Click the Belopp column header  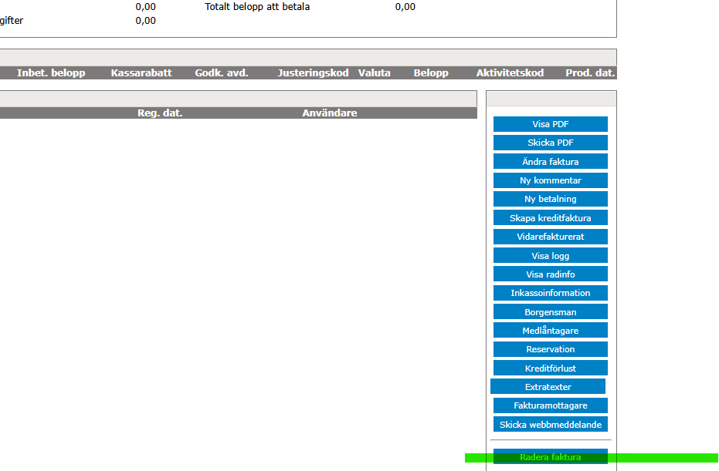click(x=430, y=73)
